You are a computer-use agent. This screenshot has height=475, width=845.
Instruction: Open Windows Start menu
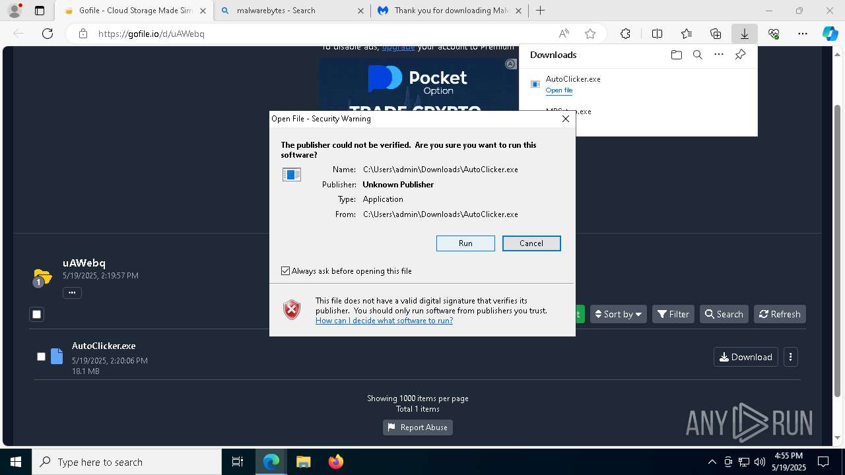click(x=16, y=462)
